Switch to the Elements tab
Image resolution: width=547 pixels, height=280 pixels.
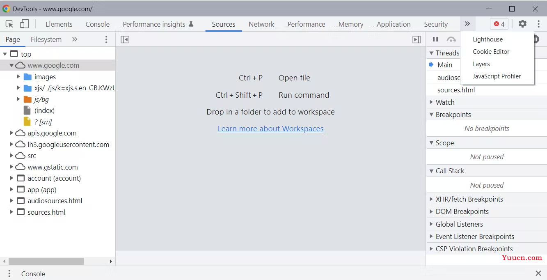coord(59,24)
